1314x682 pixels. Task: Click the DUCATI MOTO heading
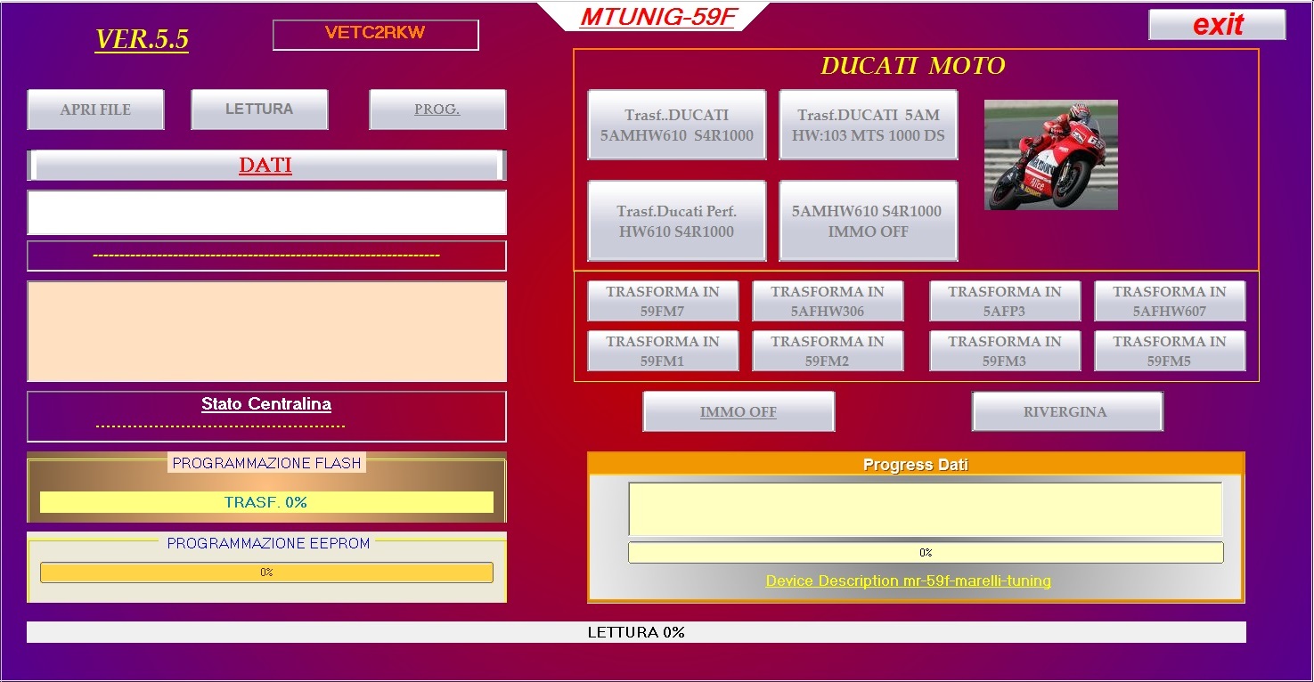pyautogui.click(x=913, y=66)
